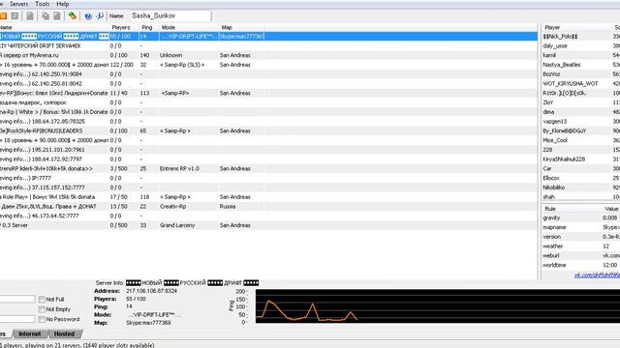Click the blue Help question mark icon
This screenshot has width=620, height=348.
tap(88, 15)
